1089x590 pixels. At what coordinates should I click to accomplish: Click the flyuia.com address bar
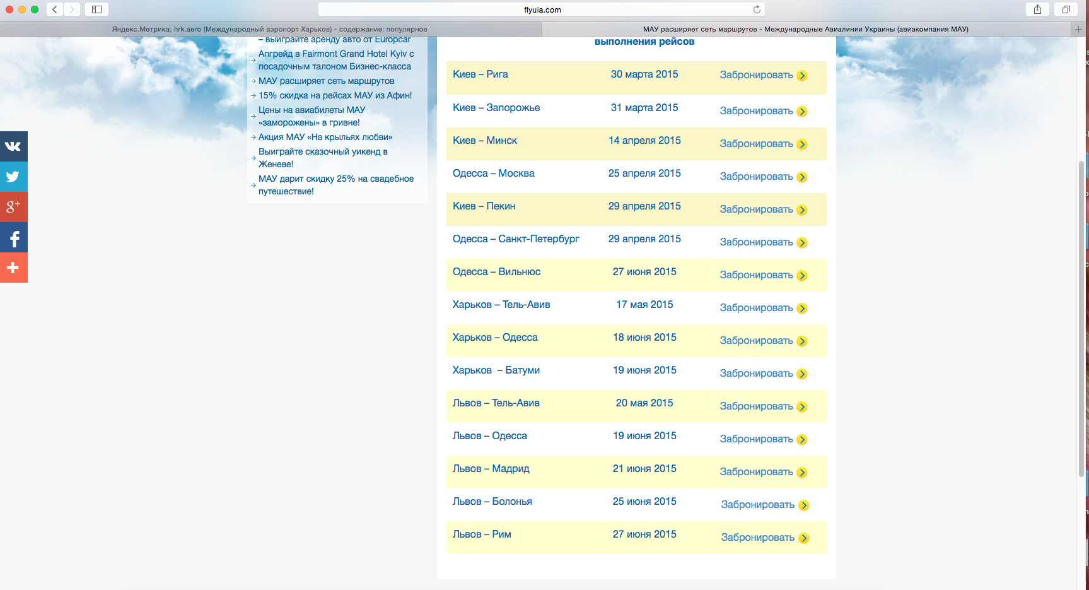541,9
